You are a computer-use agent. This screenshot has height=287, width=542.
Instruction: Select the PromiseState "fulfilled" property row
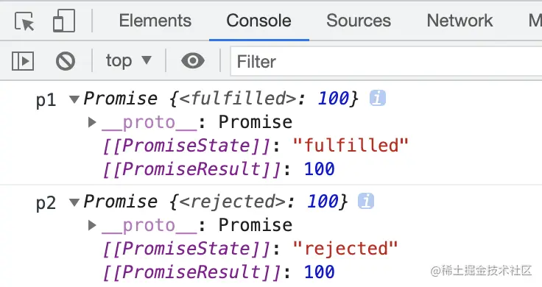[x=256, y=146]
